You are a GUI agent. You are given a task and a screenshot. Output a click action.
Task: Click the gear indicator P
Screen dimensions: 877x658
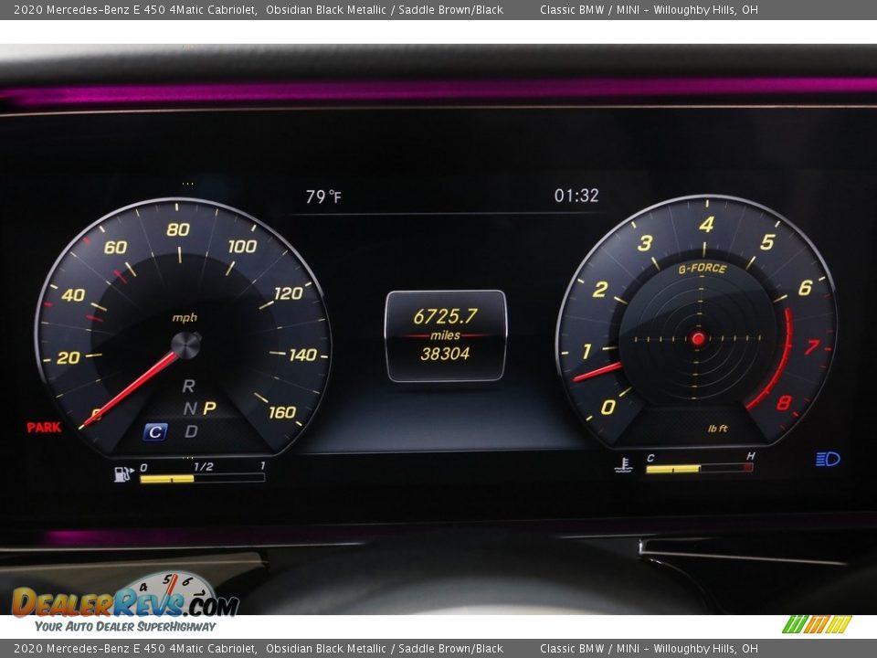pos(209,408)
